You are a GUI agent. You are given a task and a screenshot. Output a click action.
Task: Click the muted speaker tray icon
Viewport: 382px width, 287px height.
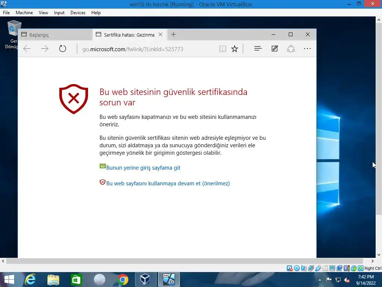(347, 280)
